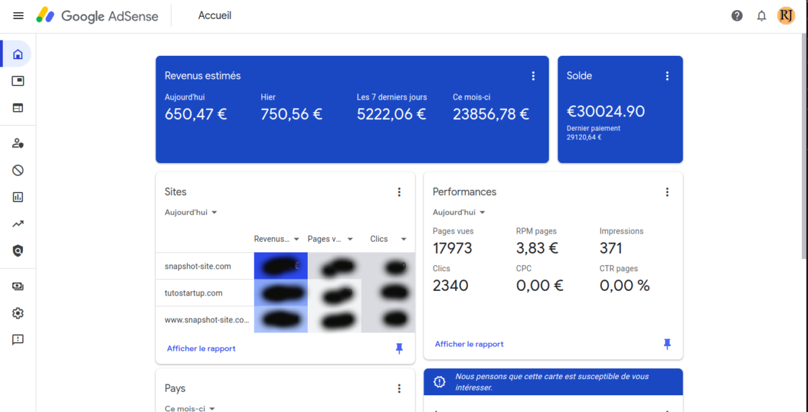Click 7-day revenue 5222,06 €
The height and width of the screenshot is (412, 808).
pos(391,114)
